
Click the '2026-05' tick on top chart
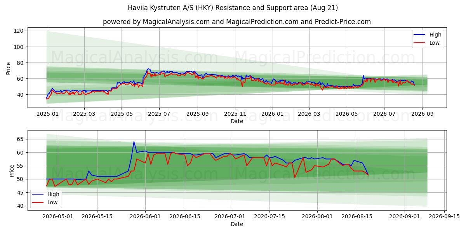tap(347, 115)
